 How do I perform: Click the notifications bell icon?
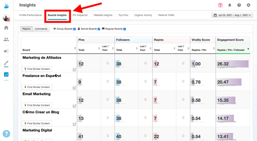tap(230, 5)
